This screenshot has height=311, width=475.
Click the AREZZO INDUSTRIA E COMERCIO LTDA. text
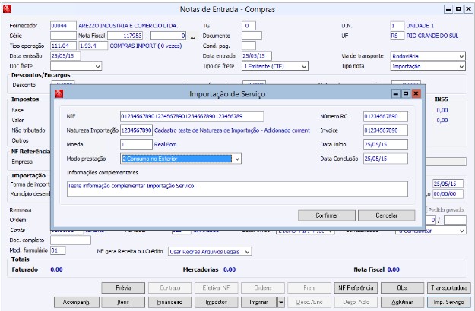pos(128,26)
